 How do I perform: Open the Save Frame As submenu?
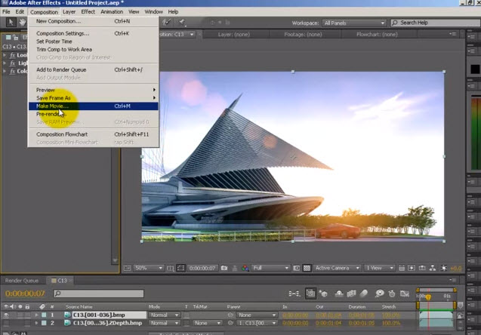[94, 98]
